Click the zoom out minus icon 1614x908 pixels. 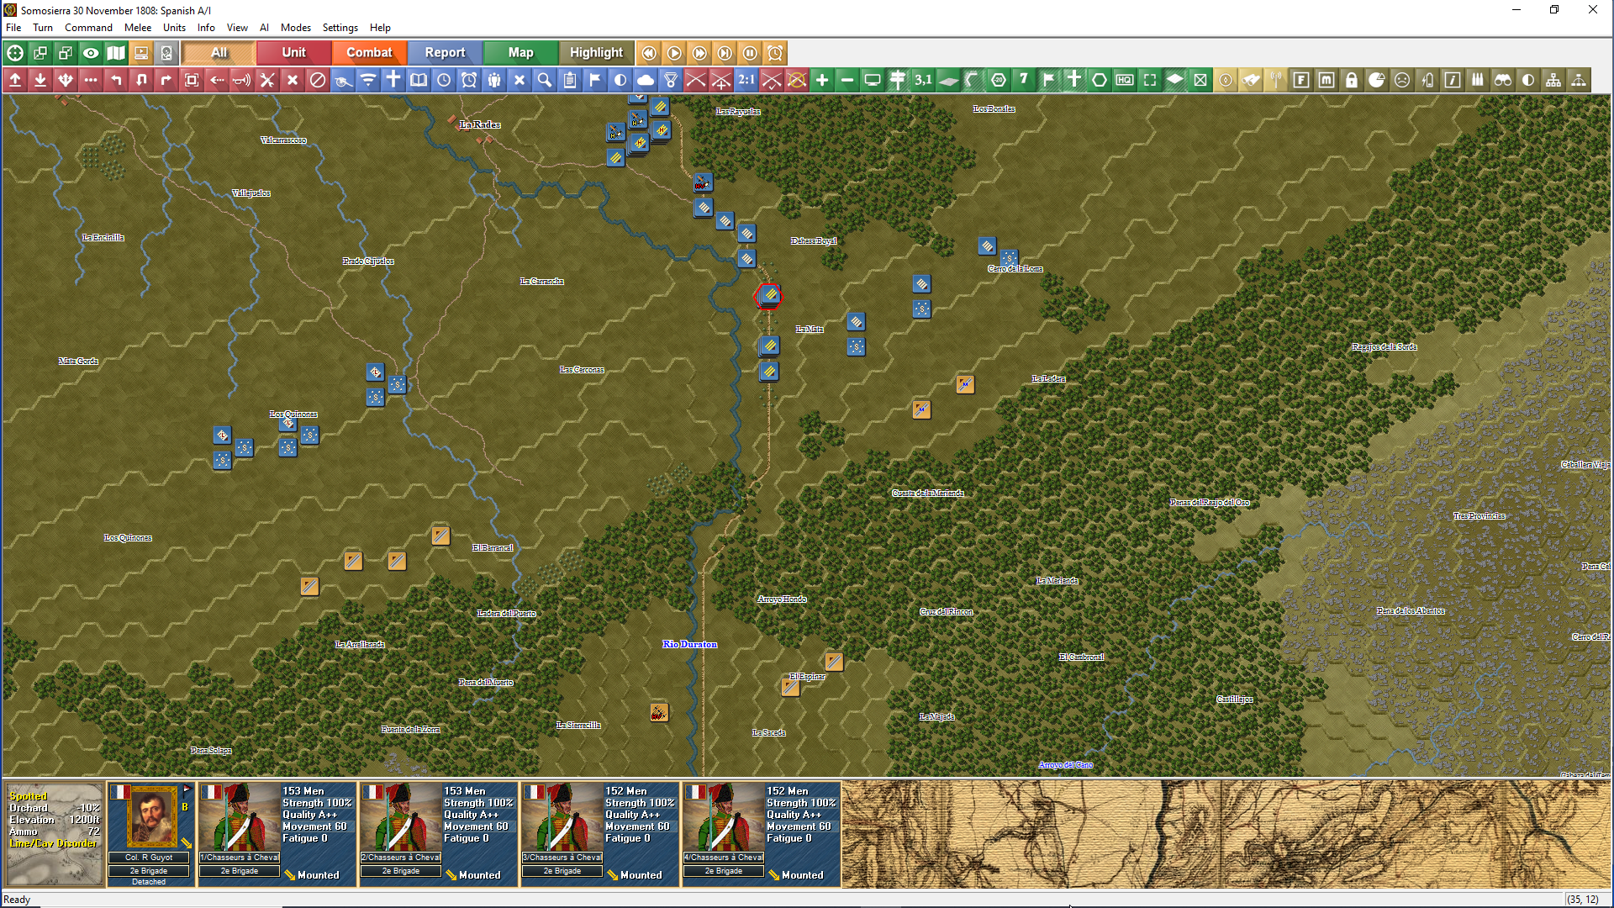(x=847, y=80)
